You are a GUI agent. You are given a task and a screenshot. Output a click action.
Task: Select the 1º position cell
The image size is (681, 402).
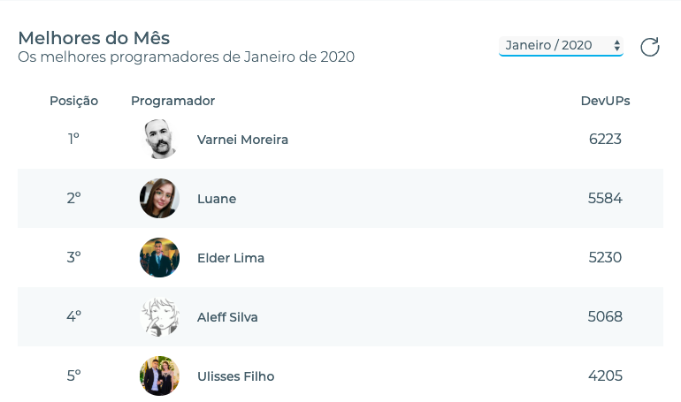pyautogui.click(x=73, y=140)
